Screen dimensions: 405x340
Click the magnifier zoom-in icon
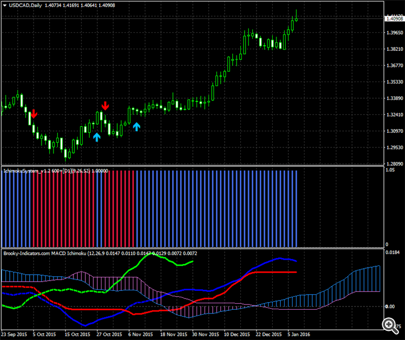pos(390,325)
